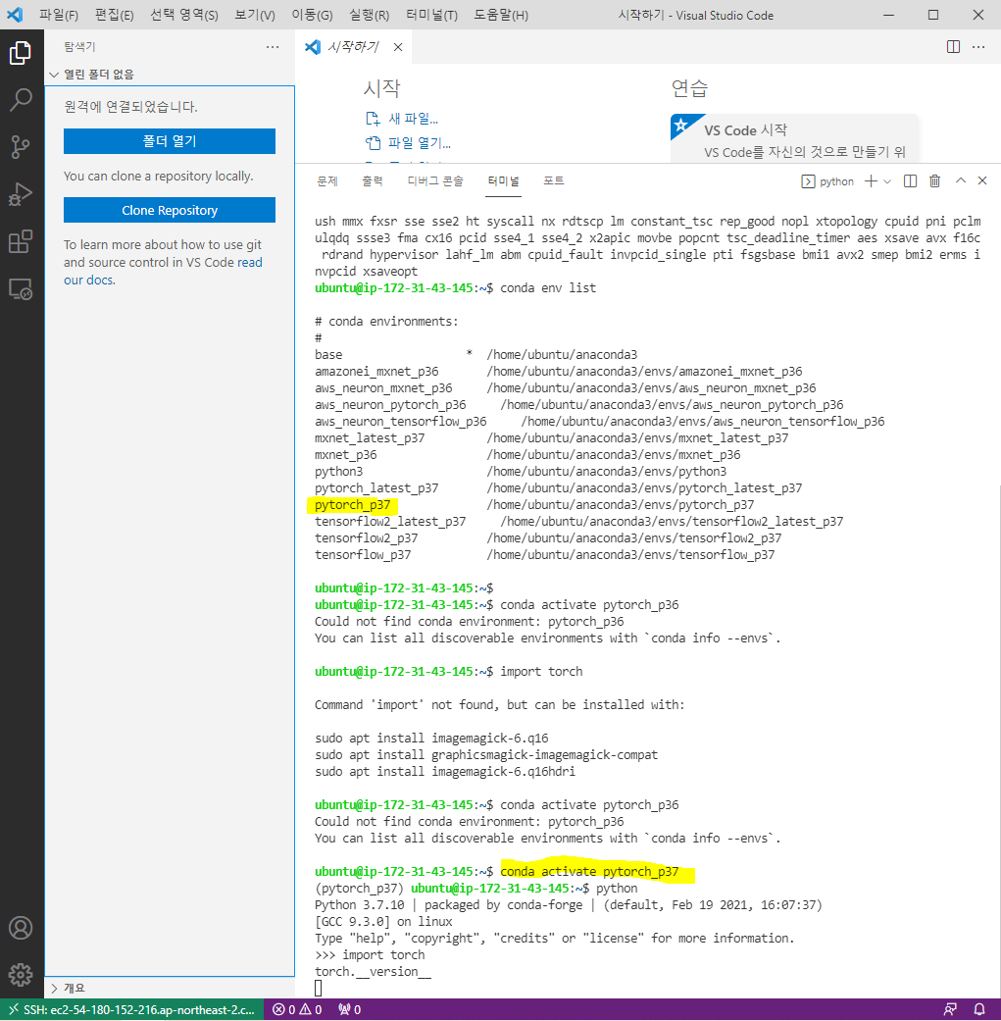Close the 시작하기 editor tab
Screen dimensions: 1001x1021
pos(398,47)
